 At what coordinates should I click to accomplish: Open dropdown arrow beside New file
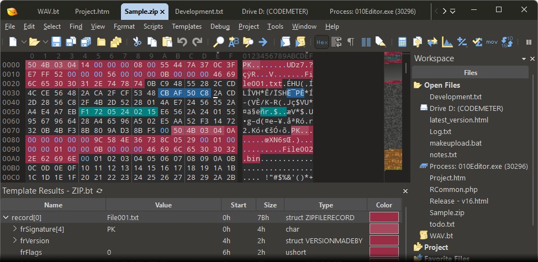[x=23, y=42]
